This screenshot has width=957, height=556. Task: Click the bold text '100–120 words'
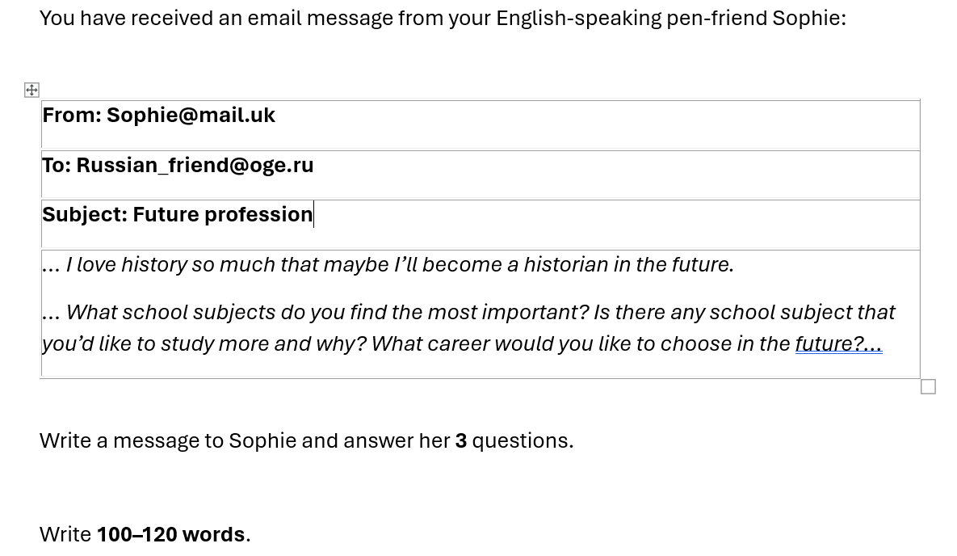click(x=170, y=534)
